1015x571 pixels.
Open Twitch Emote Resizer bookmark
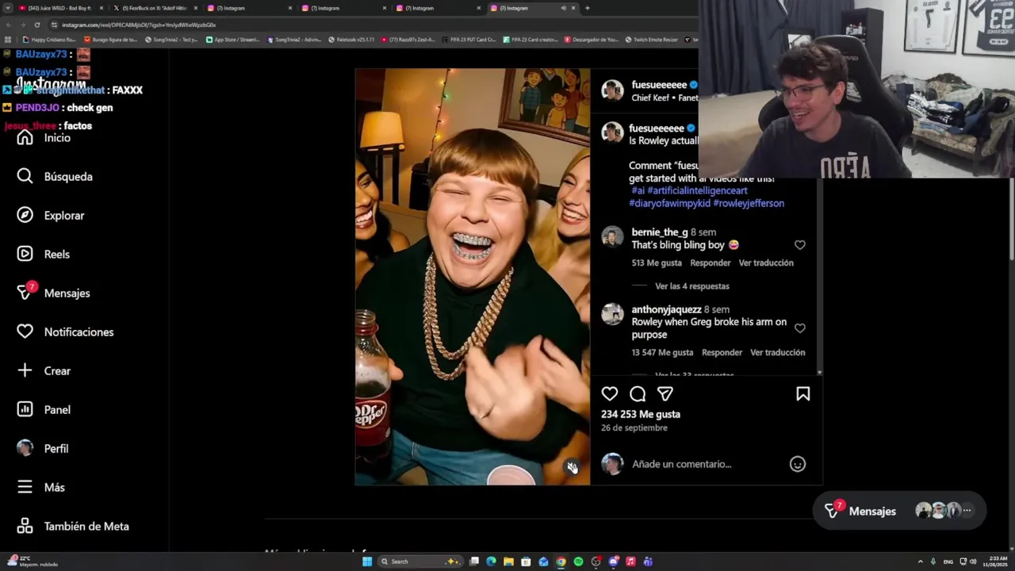pos(652,40)
